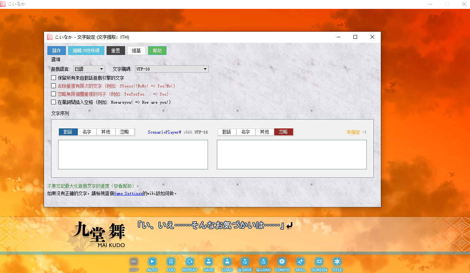Image resolution: width=470 pixels, height=273 pixels.
Task: Click the AUTO play icon
Action: coord(152,262)
